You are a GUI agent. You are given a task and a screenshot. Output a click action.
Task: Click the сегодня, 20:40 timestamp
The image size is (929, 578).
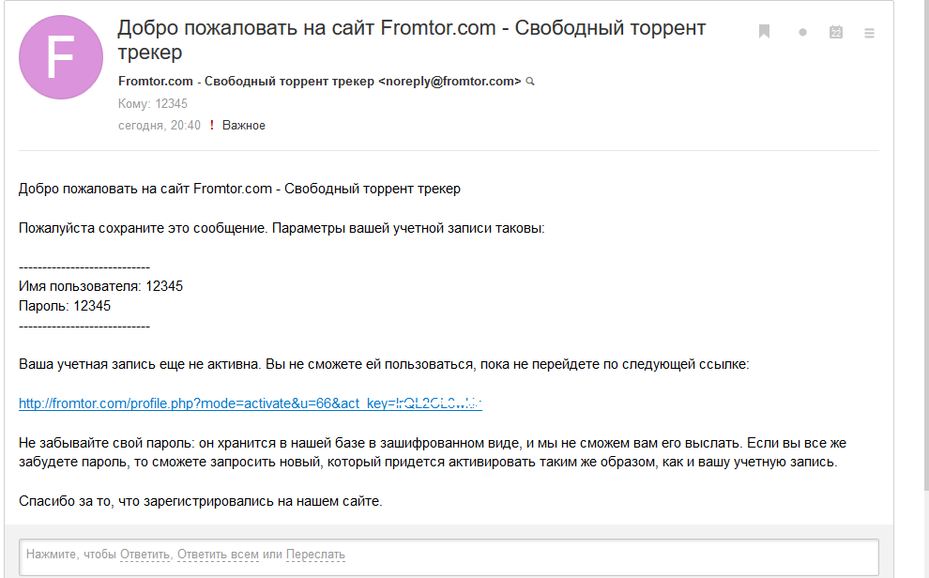pos(160,126)
